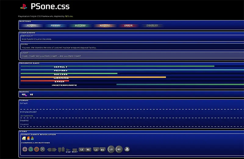Click the PlayStation logo beside PSone.css title
This screenshot has width=244, height=159.
(x=24, y=6)
